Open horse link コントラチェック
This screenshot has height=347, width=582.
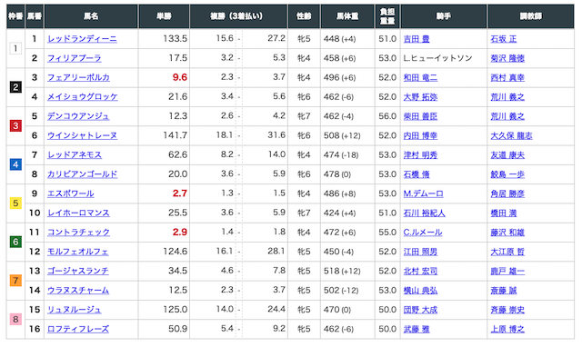point(78,232)
